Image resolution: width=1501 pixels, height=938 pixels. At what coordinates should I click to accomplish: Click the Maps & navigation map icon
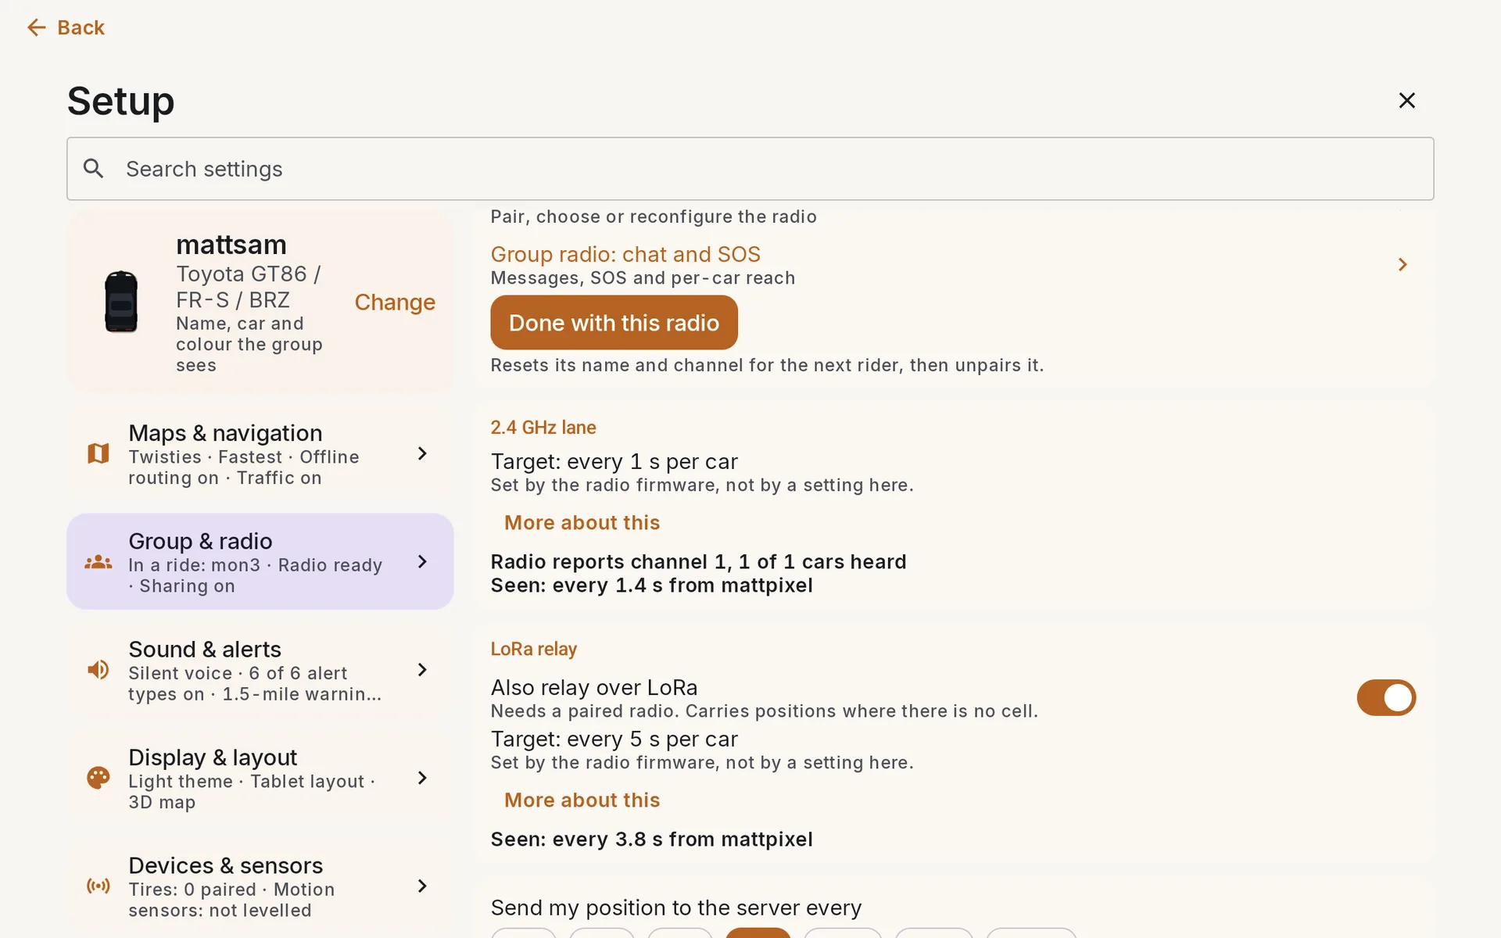click(x=99, y=453)
